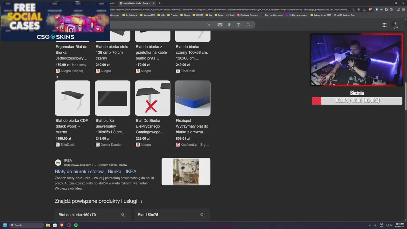
Task: Open the 'Blat biurka uniwersalny' product image
Action: [x=113, y=98]
